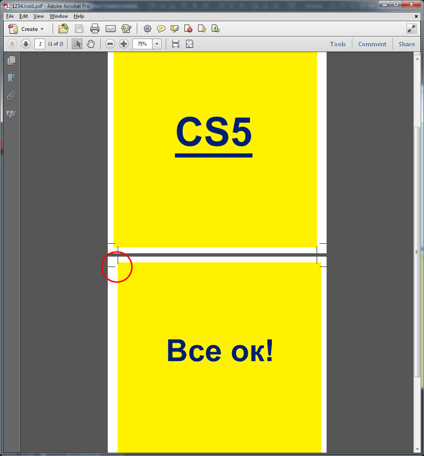424x456 pixels.
Task: Click the envelope email icon
Action: click(x=111, y=29)
